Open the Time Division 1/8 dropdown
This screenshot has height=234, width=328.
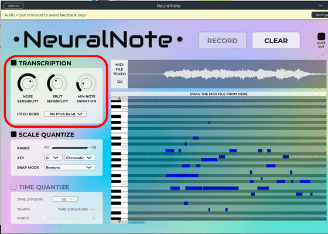65,199
